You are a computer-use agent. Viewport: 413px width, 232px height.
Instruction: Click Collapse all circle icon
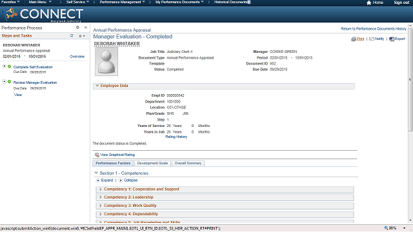[121, 180]
